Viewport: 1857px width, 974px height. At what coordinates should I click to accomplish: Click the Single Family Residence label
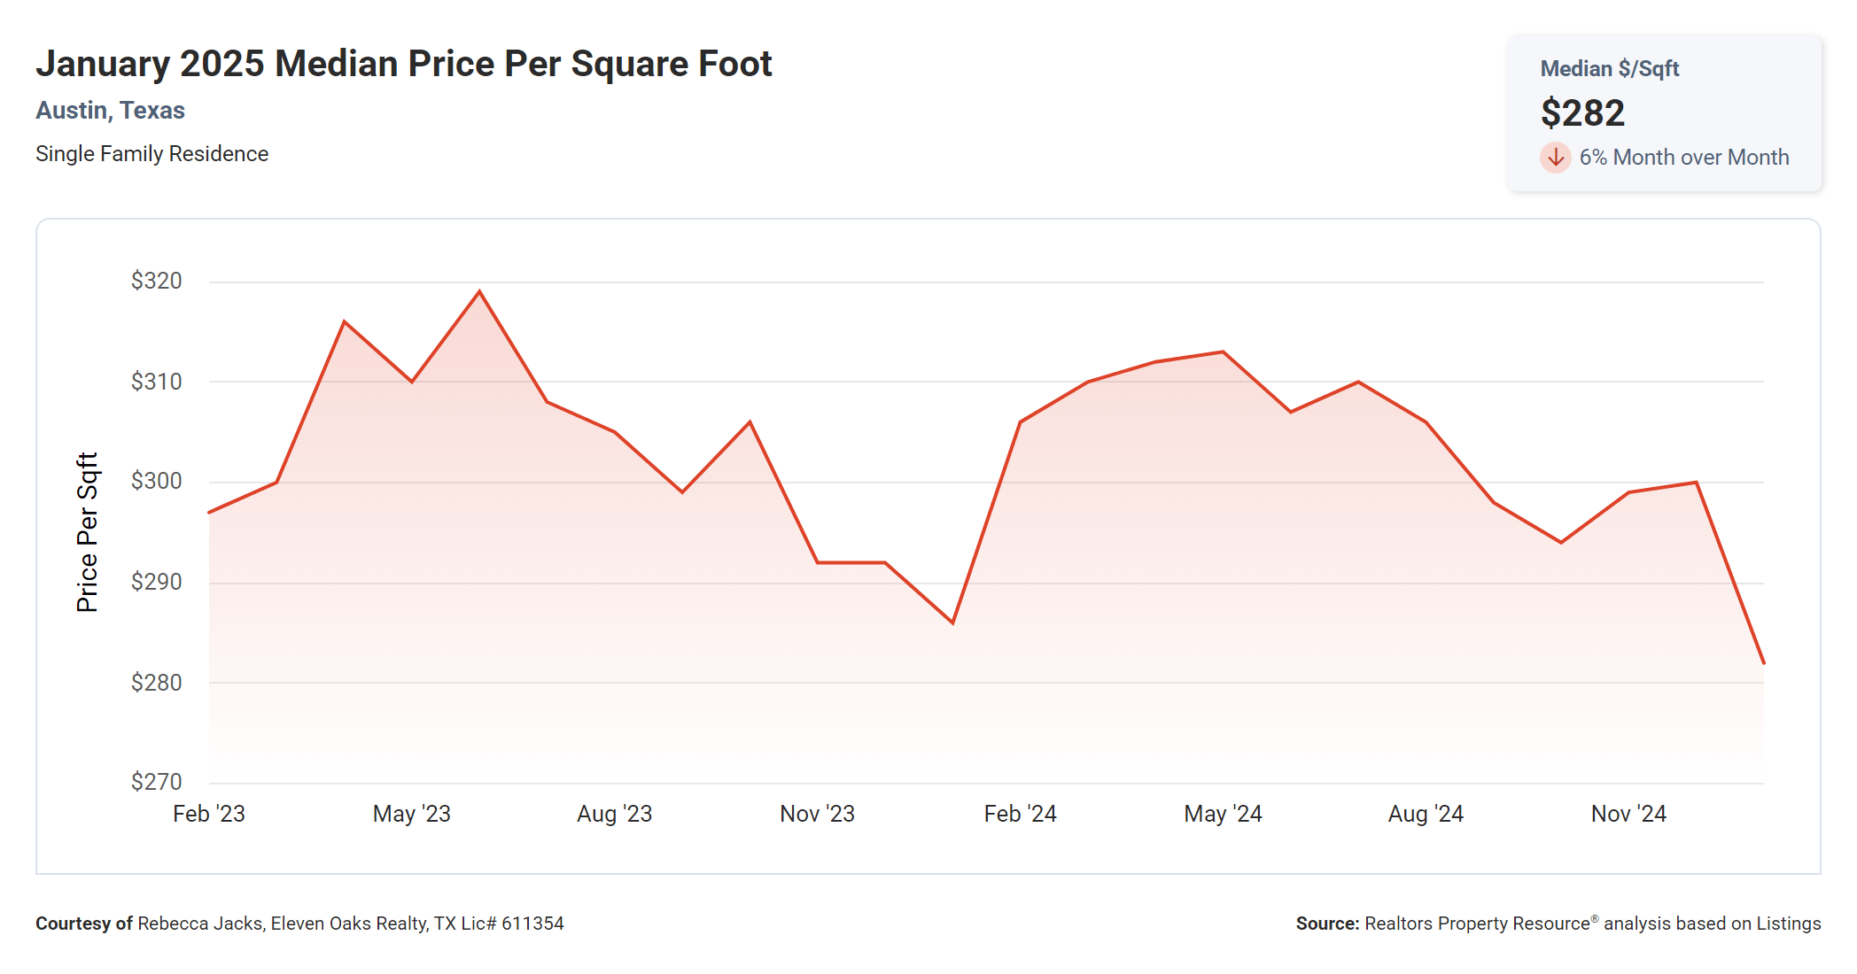tap(152, 154)
